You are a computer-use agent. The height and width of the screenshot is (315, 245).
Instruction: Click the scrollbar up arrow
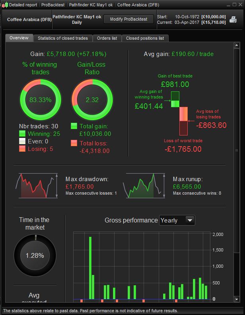(x=237, y=45)
